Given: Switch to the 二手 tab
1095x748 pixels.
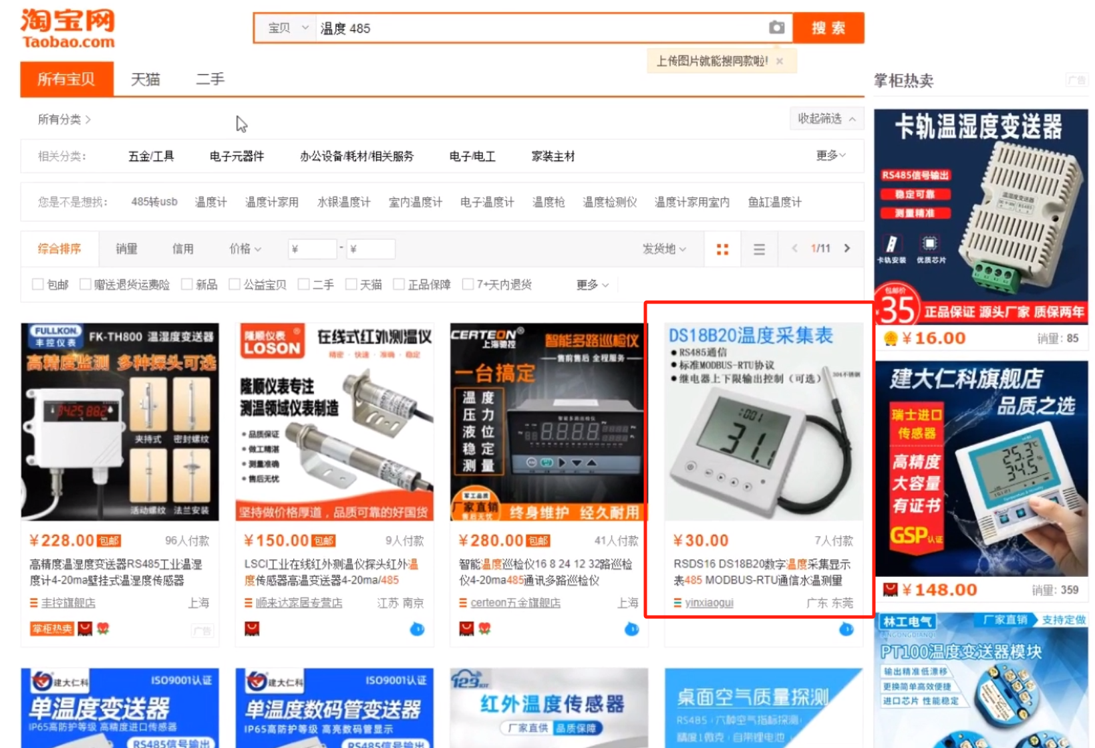Looking at the screenshot, I should (210, 80).
